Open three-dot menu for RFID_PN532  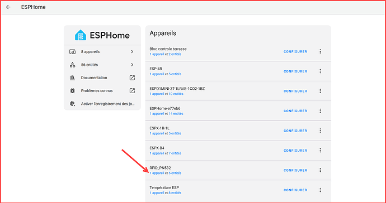click(x=321, y=170)
